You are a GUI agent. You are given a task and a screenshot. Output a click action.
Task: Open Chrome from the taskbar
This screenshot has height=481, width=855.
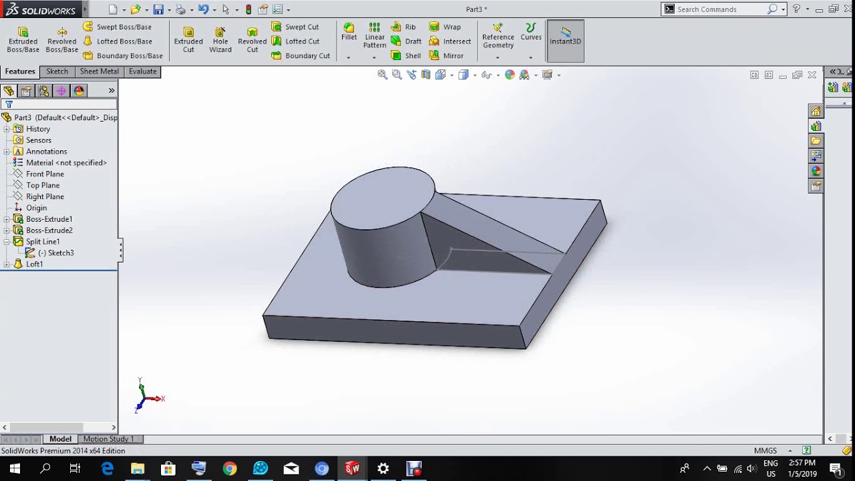pos(229,469)
